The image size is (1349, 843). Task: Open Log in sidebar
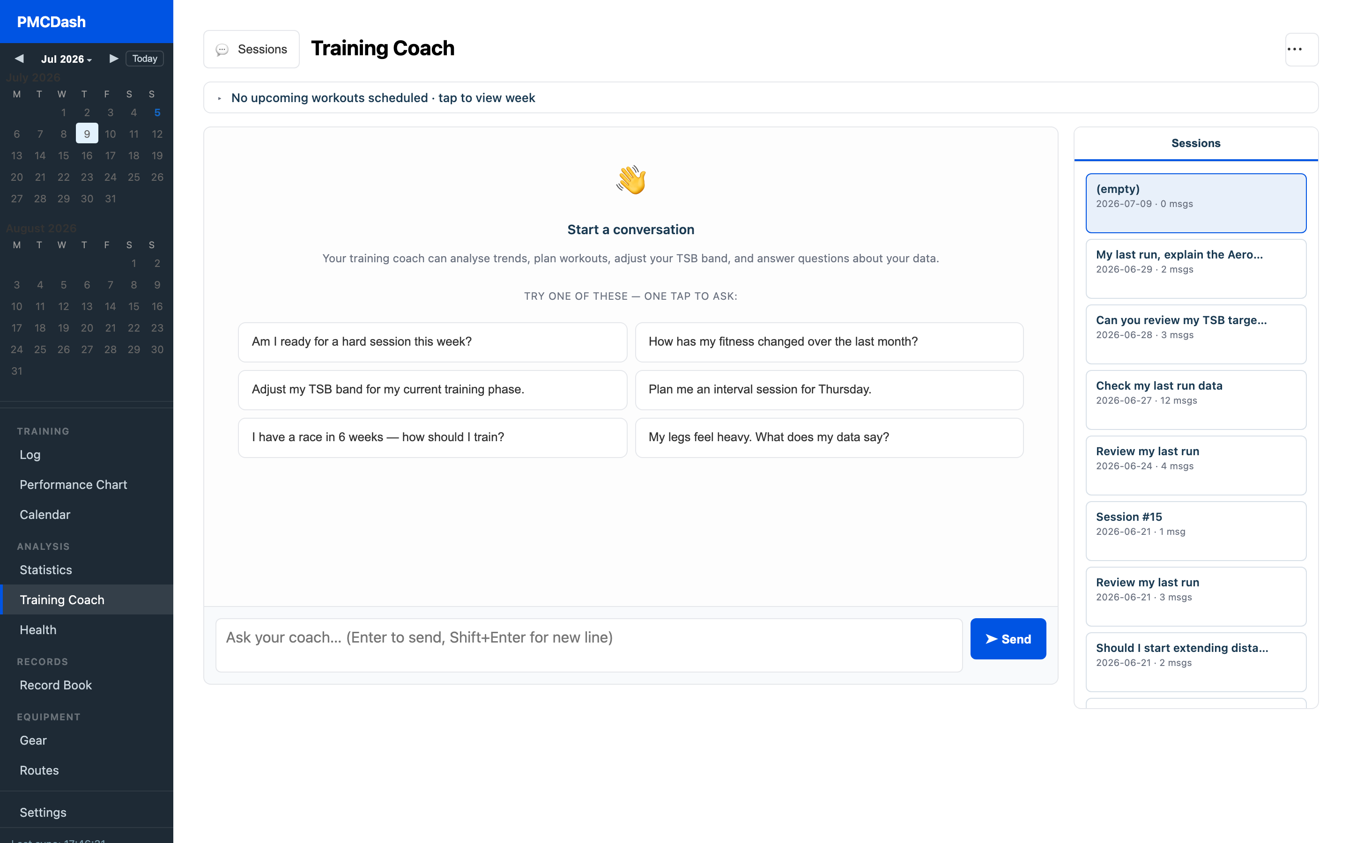point(86,455)
